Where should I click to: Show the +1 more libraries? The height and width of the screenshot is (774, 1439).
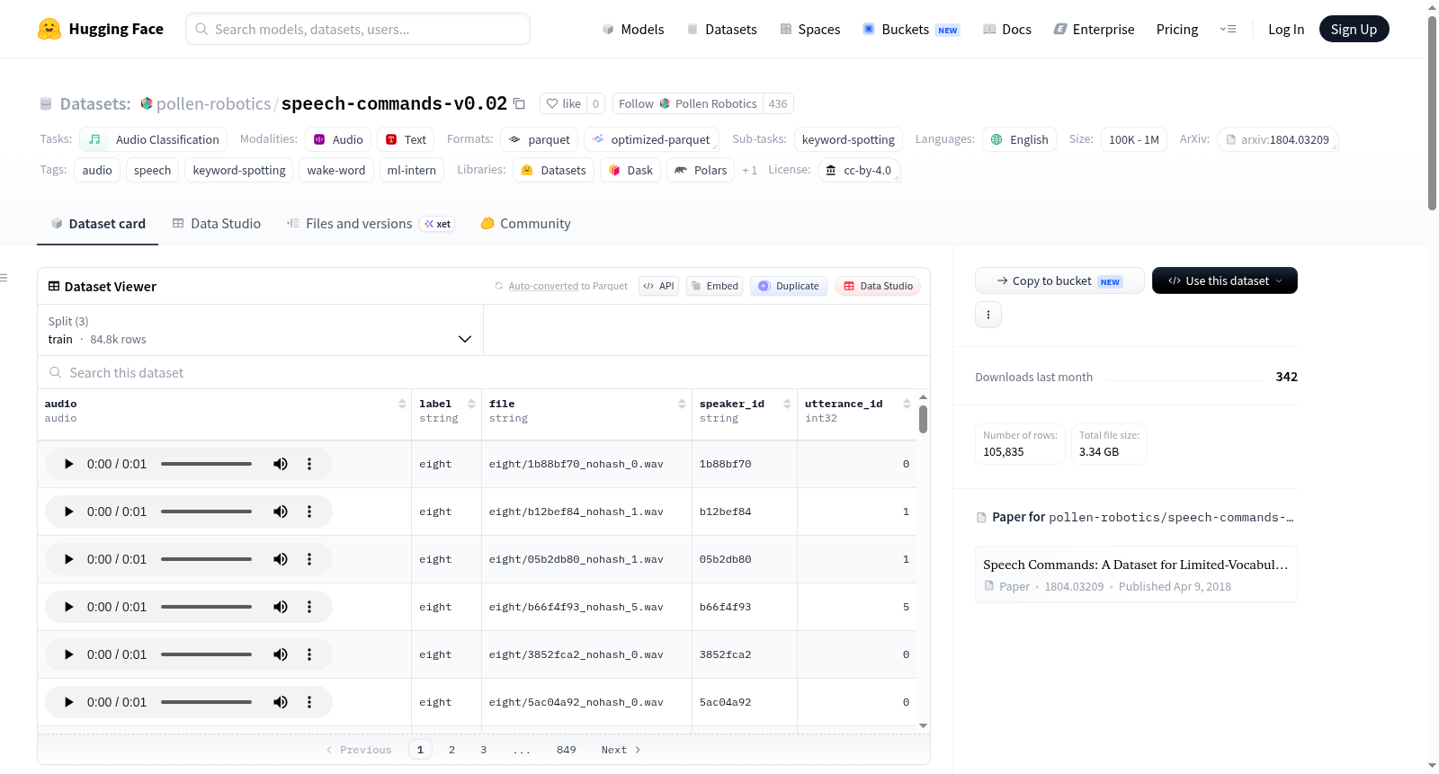(x=749, y=170)
